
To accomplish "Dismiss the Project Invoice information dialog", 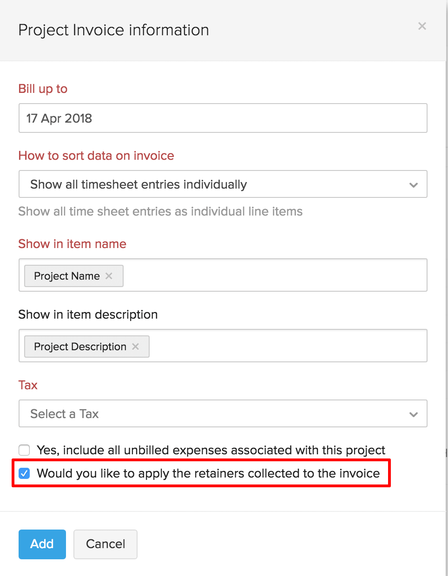I will (422, 26).
